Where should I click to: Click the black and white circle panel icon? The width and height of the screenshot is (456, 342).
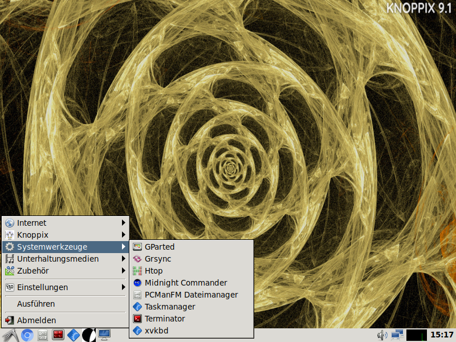pyautogui.click(x=89, y=335)
